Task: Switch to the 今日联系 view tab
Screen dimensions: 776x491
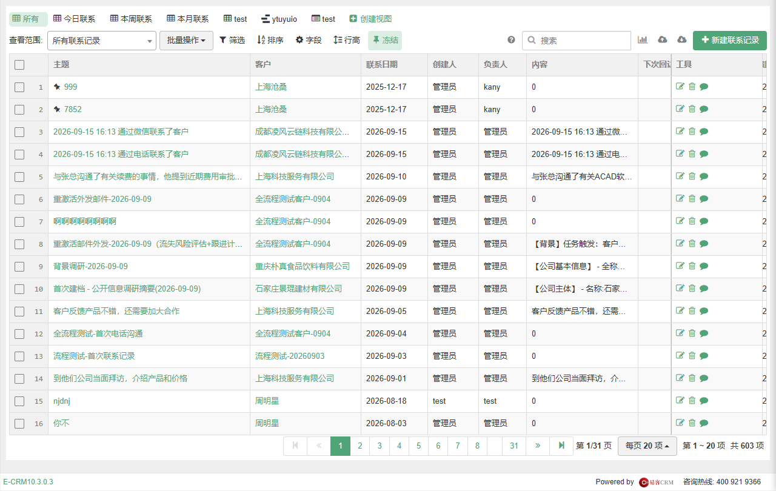Action: [x=74, y=19]
